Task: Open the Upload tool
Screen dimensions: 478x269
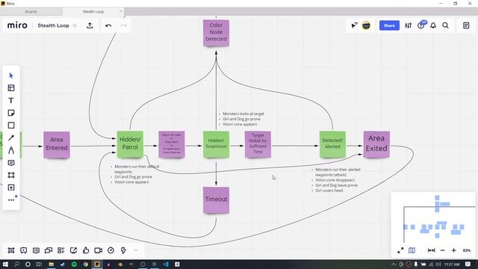Action: pyautogui.click(x=11, y=188)
